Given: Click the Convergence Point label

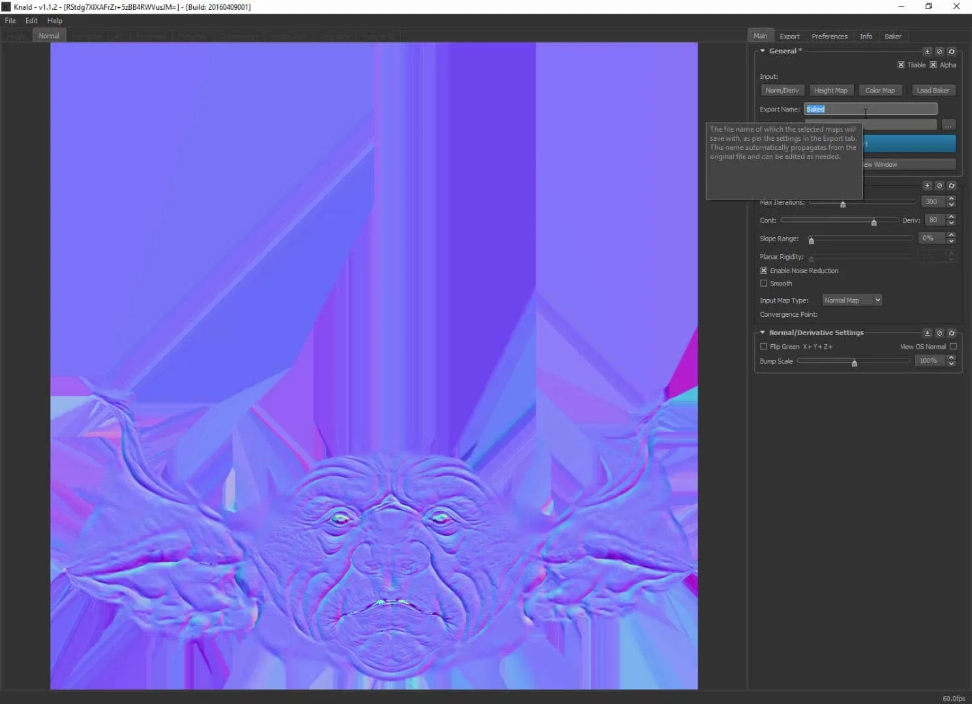Looking at the screenshot, I should pyautogui.click(x=788, y=315).
